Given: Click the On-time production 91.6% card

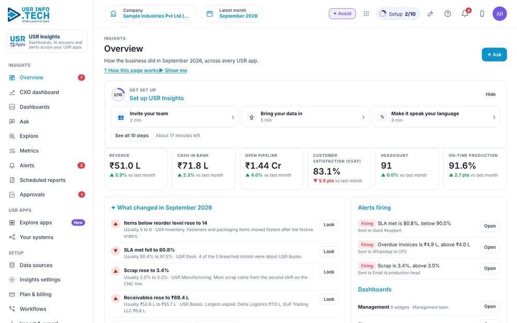Looking at the screenshot, I should pyautogui.click(x=475, y=169).
